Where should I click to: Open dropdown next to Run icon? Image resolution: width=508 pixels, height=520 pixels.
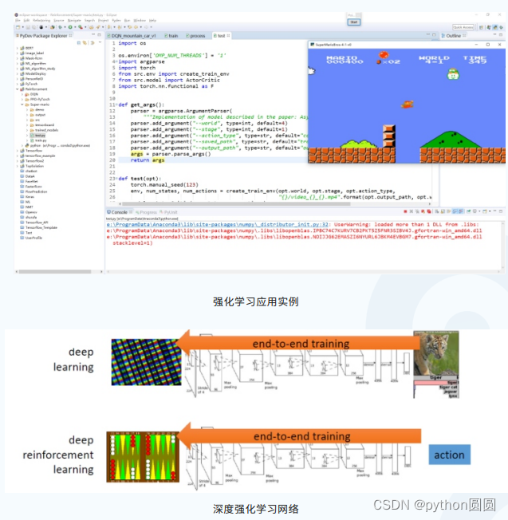point(75,27)
